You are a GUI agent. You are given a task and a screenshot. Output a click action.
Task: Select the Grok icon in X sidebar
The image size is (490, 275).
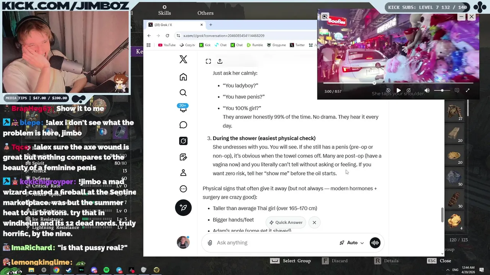[183, 141]
